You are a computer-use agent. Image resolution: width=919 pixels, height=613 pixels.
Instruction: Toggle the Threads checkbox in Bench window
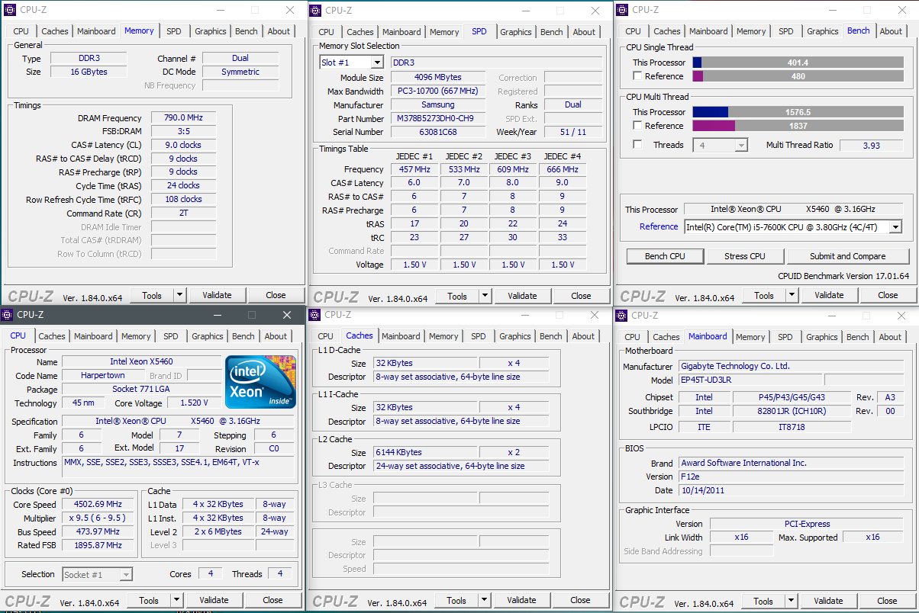click(x=637, y=145)
